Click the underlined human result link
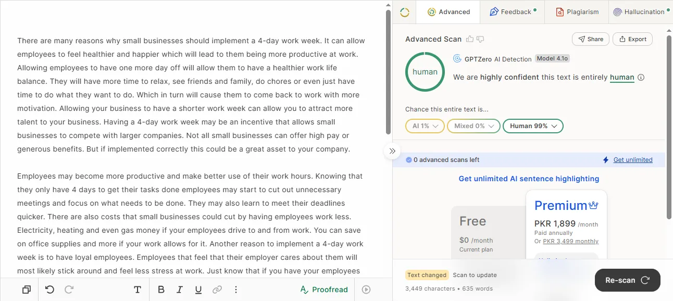The height and width of the screenshot is (301, 673). pos(622,78)
